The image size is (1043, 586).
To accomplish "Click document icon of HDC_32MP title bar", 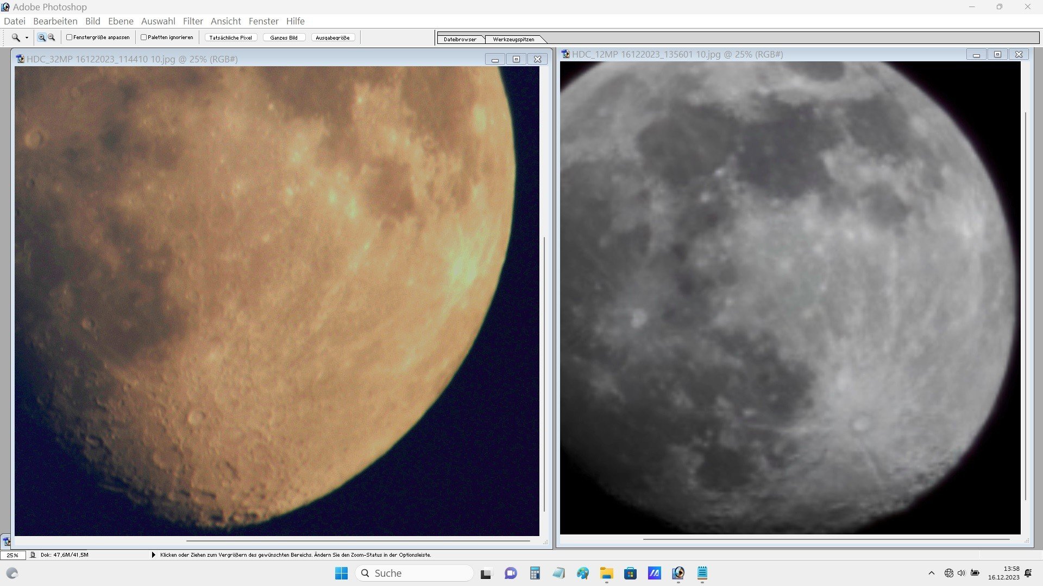I will click(20, 59).
